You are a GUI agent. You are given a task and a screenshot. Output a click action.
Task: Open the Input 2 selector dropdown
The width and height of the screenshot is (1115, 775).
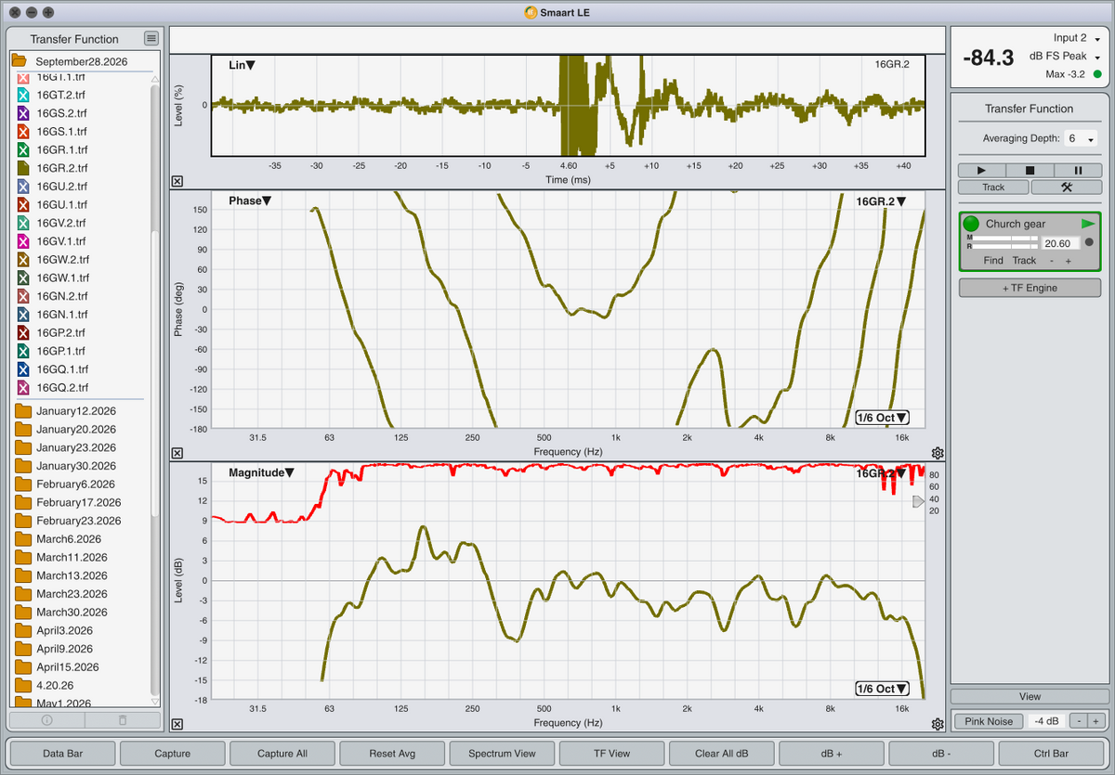coord(1077,38)
